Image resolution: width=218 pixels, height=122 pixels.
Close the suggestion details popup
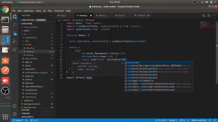tap(122, 63)
